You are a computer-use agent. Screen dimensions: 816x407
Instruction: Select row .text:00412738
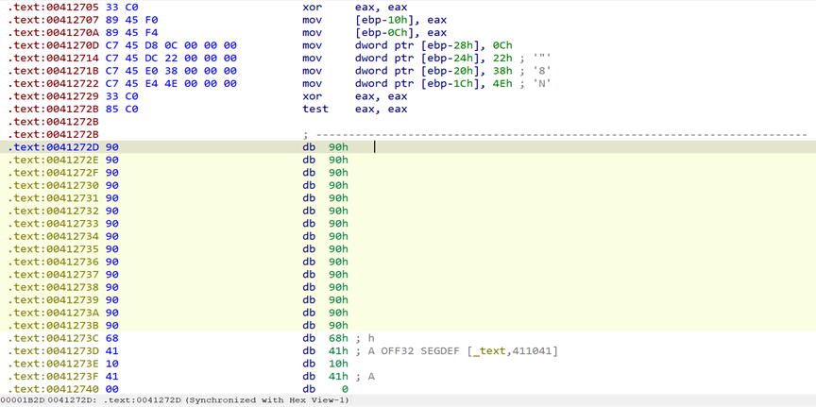408,287
